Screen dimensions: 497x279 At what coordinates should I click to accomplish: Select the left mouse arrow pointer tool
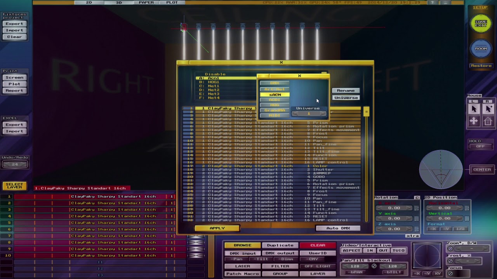[474, 109]
